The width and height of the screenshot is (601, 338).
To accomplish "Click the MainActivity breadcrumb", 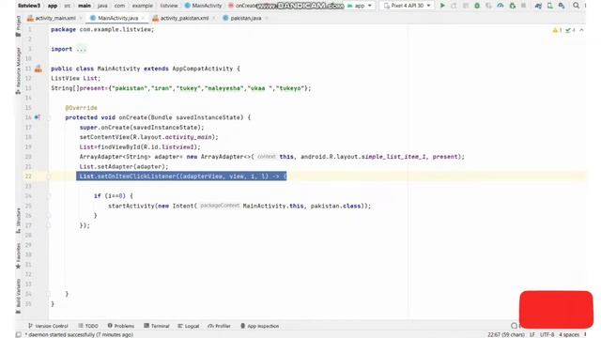I will point(203,6).
